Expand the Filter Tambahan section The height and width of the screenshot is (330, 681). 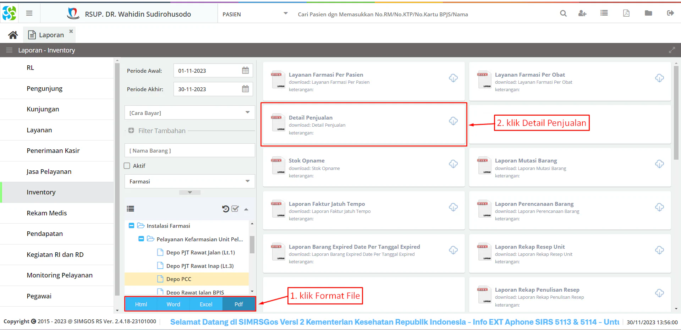[x=131, y=131]
